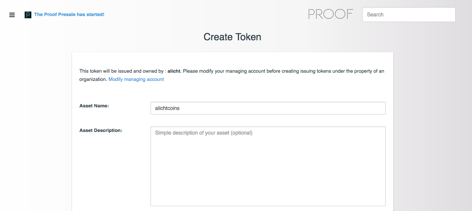The image size is (472, 211).
Task: Click the word 'organization.' in the notice
Action: [x=93, y=79]
